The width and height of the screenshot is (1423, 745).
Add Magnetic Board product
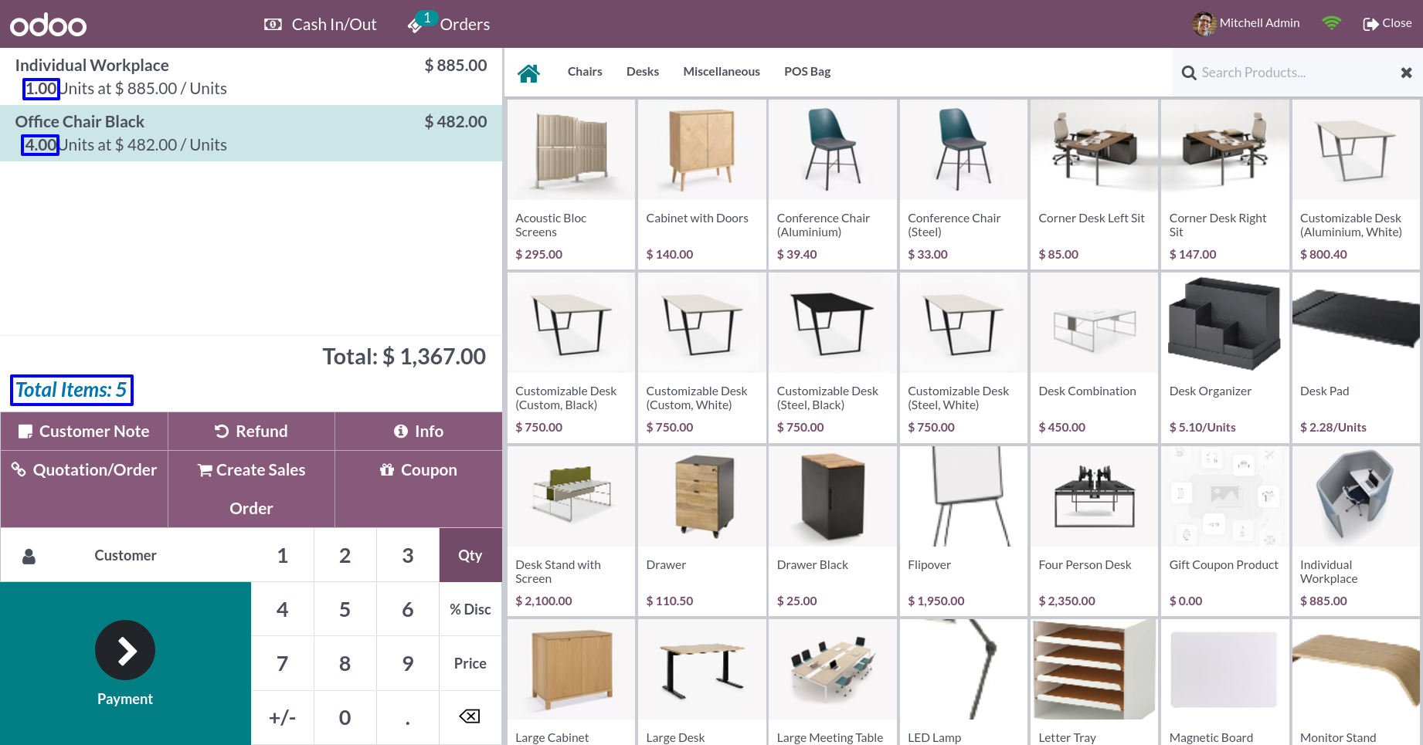point(1225,682)
